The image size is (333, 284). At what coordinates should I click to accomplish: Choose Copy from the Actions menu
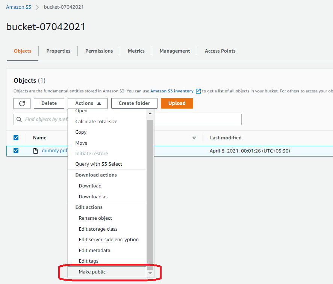pos(80,132)
